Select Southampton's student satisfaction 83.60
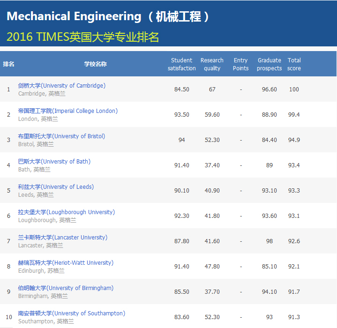Viewport: 337px width, 328px height. (x=181, y=318)
